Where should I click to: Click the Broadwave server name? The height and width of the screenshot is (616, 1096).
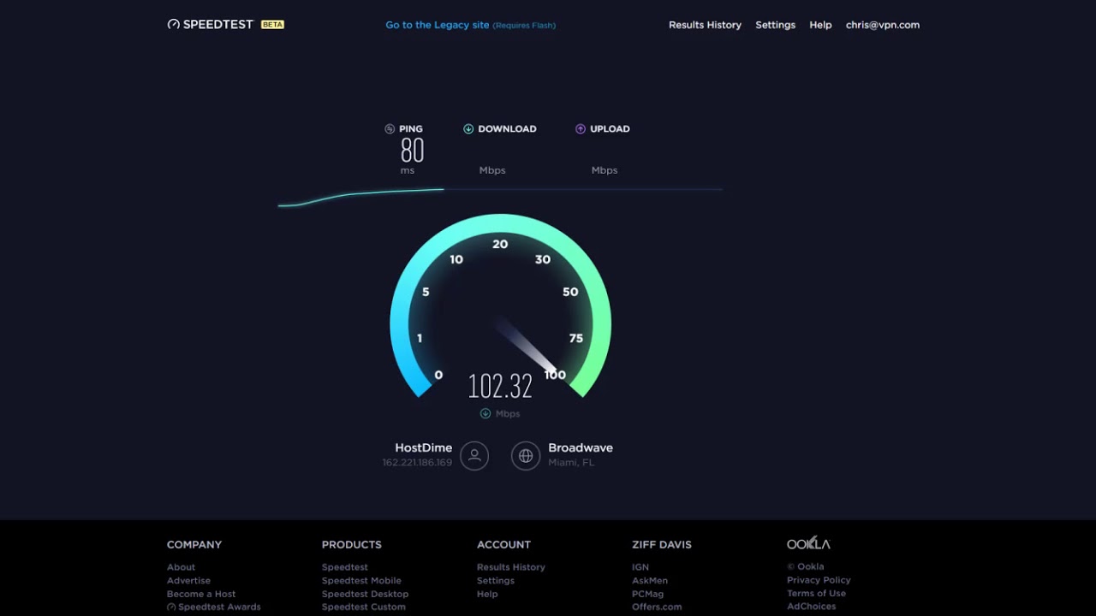[581, 447]
